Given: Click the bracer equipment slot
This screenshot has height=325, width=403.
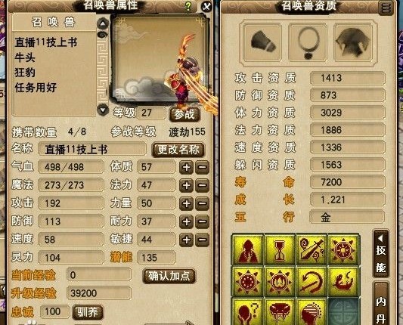Looking at the screenshot, I should [x=262, y=42].
